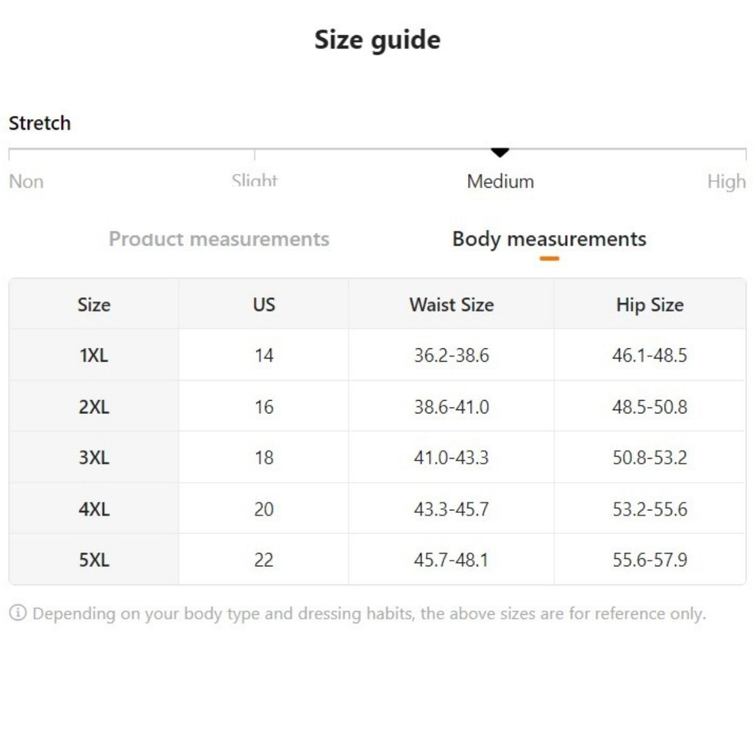The height and width of the screenshot is (756, 756).
Task: Click the US column header
Action: (264, 305)
